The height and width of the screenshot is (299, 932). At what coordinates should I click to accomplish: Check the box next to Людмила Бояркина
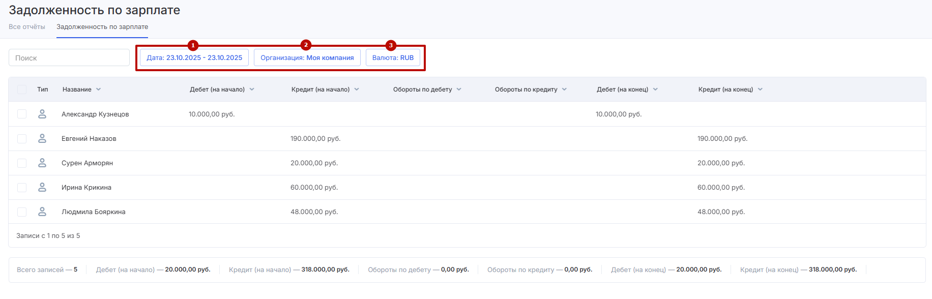click(x=22, y=212)
